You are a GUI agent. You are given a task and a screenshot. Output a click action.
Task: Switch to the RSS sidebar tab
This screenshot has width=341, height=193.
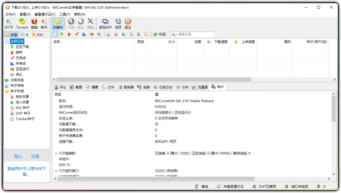(37, 35)
